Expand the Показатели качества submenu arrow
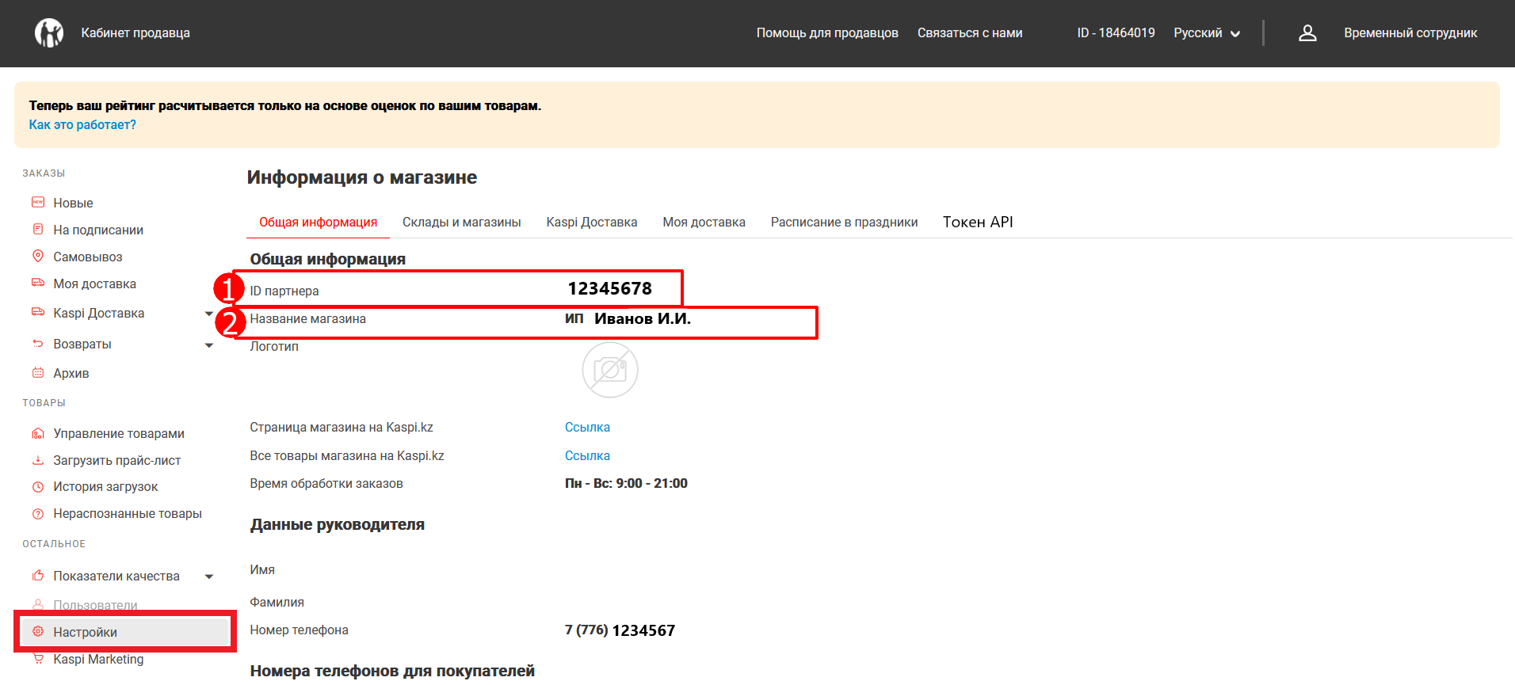Screen dimensions: 1515x685 point(209,577)
